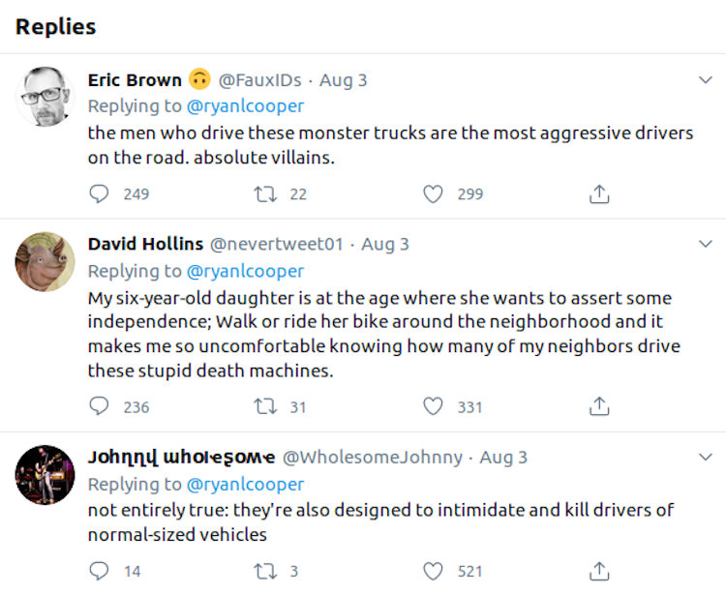Image resolution: width=726 pixels, height=594 pixels.
Task: Like David Hollins's tweet
Action: coord(433,407)
